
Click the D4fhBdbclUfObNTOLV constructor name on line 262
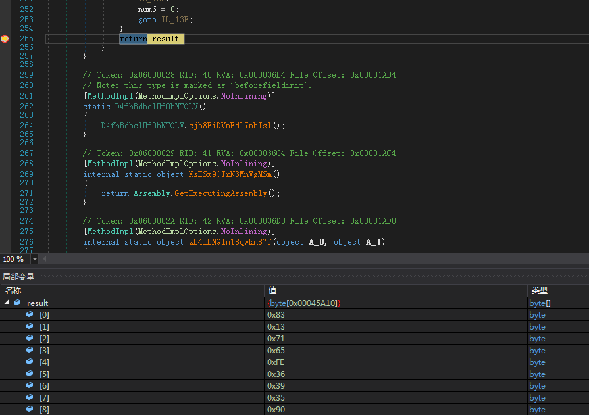pyautogui.click(x=156, y=107)
